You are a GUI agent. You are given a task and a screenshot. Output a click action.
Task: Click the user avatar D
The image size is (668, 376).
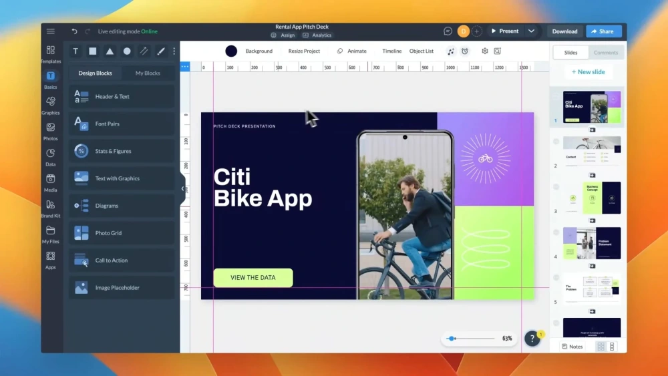[x=463, y=31]
